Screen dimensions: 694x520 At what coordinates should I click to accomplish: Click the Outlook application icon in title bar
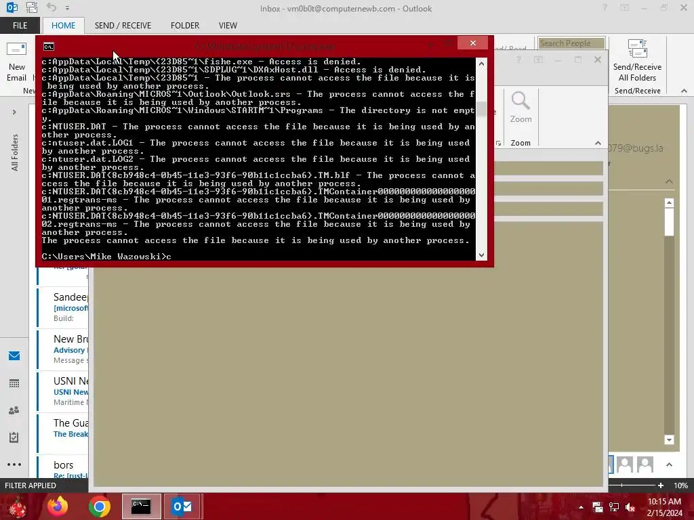(x=12, y=7)
